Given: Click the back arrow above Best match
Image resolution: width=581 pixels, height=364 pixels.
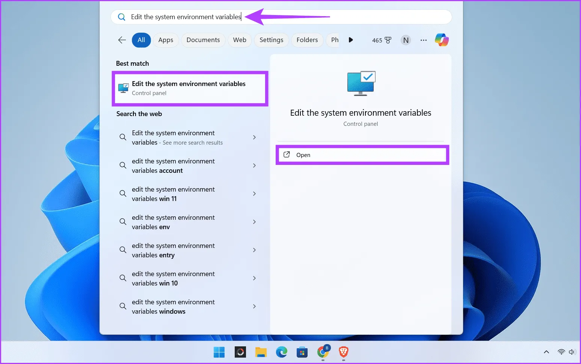Looking at the screenshot, I should [x=121, y=40].
